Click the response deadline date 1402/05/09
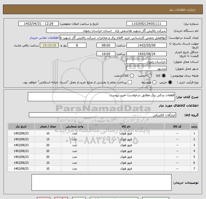This screenshot has width=206, height=199. click(x=147, y=45)
